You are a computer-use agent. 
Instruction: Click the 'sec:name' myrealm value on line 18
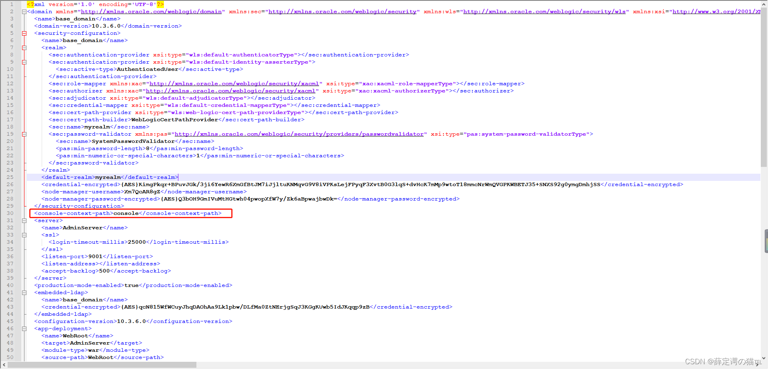click(97, 127)
